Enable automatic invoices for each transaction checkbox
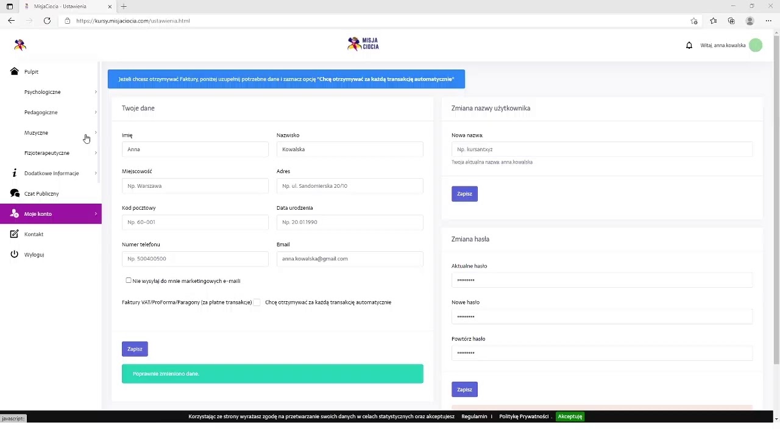 coord(257,302)
